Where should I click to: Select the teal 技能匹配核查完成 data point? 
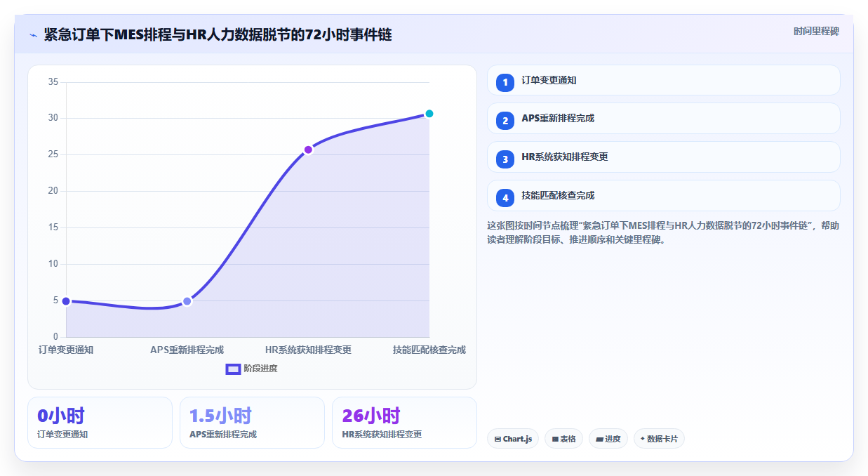coord(429,114)
